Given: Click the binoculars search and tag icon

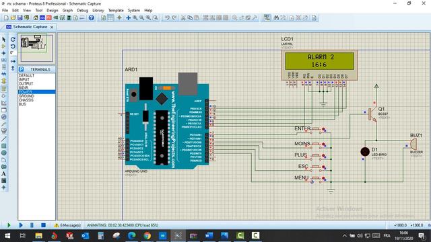Looking at the screenshot, I should tap(276, 18).
